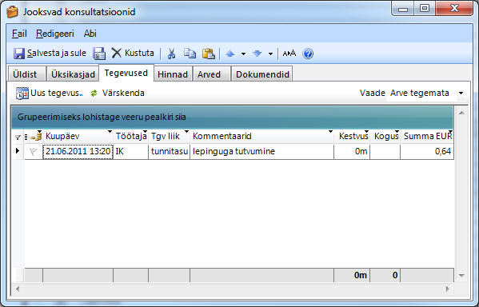Click the Salvesta ja sule save button

[50, 54]
